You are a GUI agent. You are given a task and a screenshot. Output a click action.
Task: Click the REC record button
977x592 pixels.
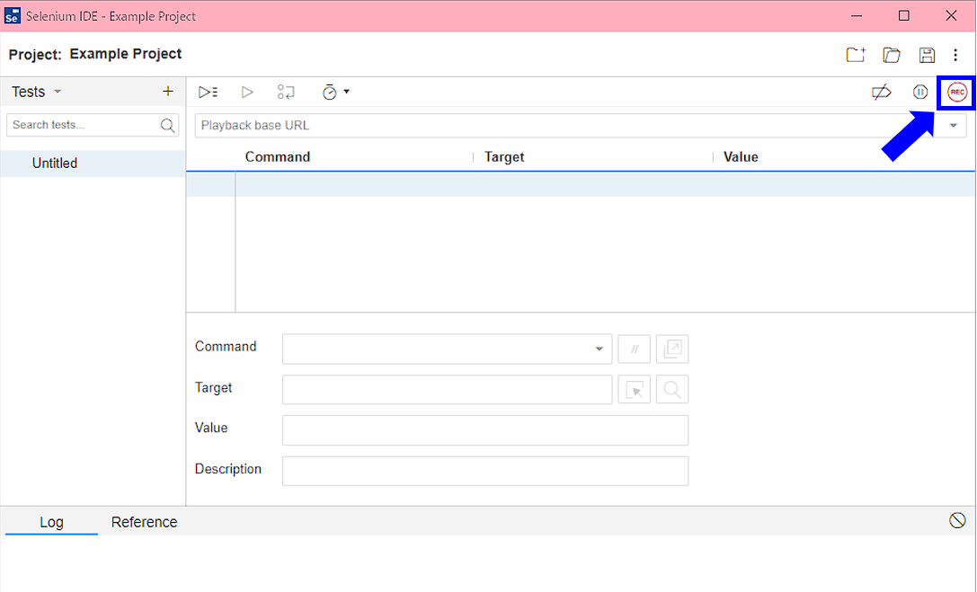click(x=956, y=91)
